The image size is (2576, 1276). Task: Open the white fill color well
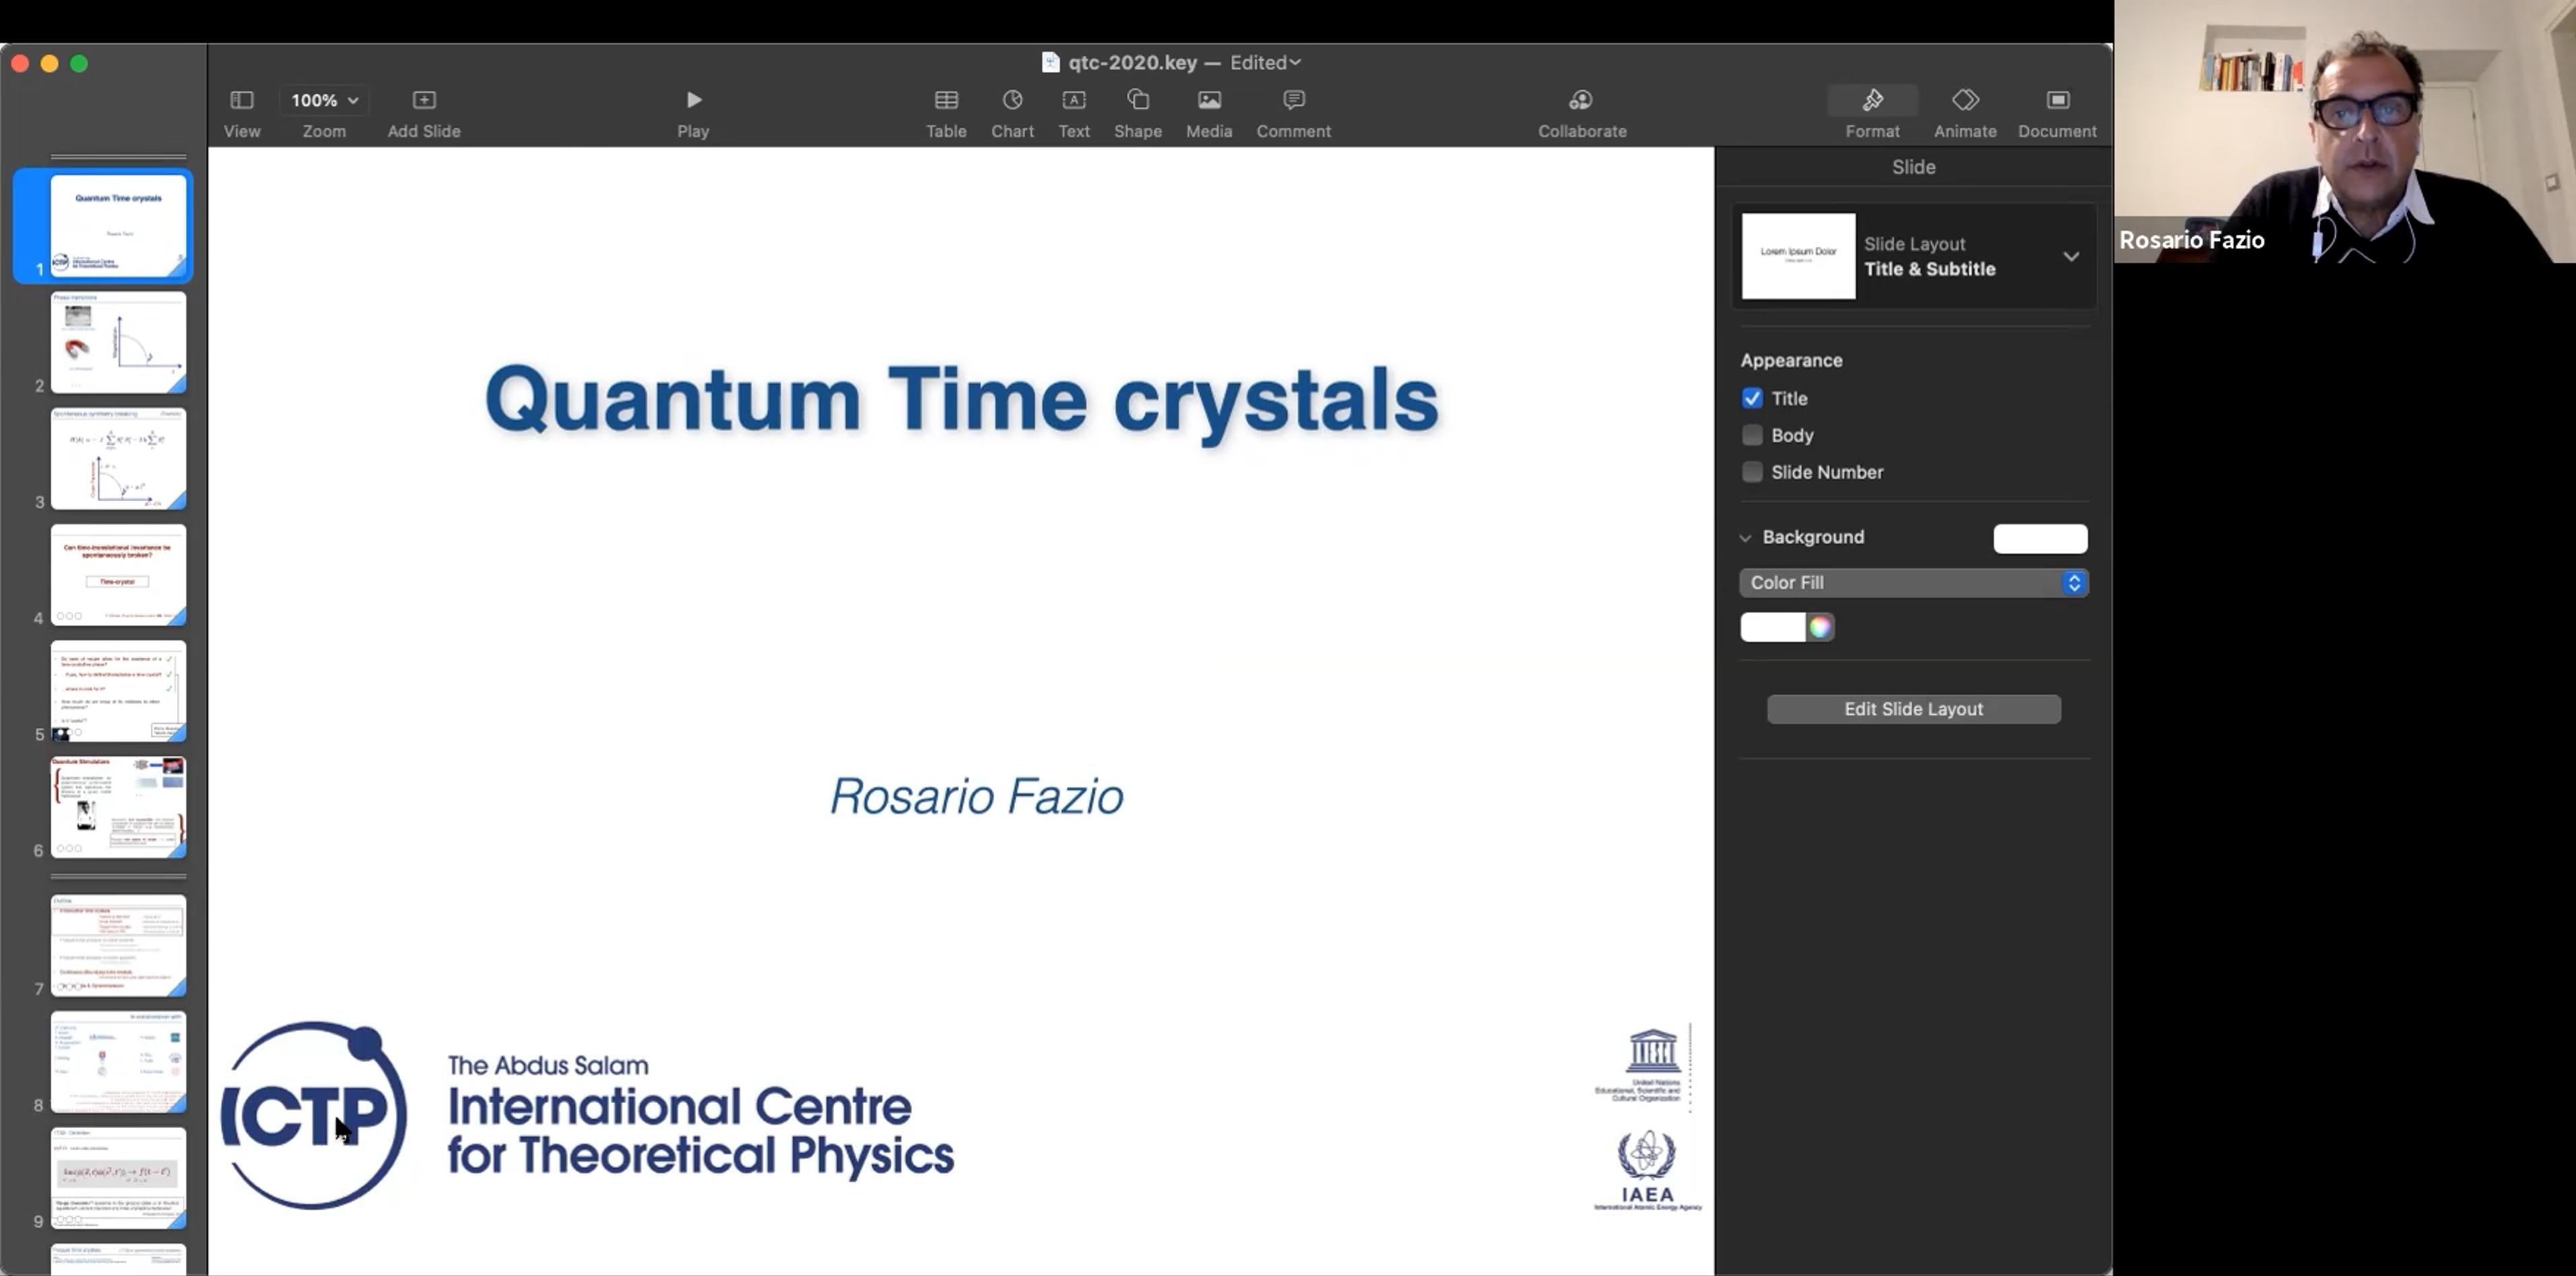point(1772,626)
